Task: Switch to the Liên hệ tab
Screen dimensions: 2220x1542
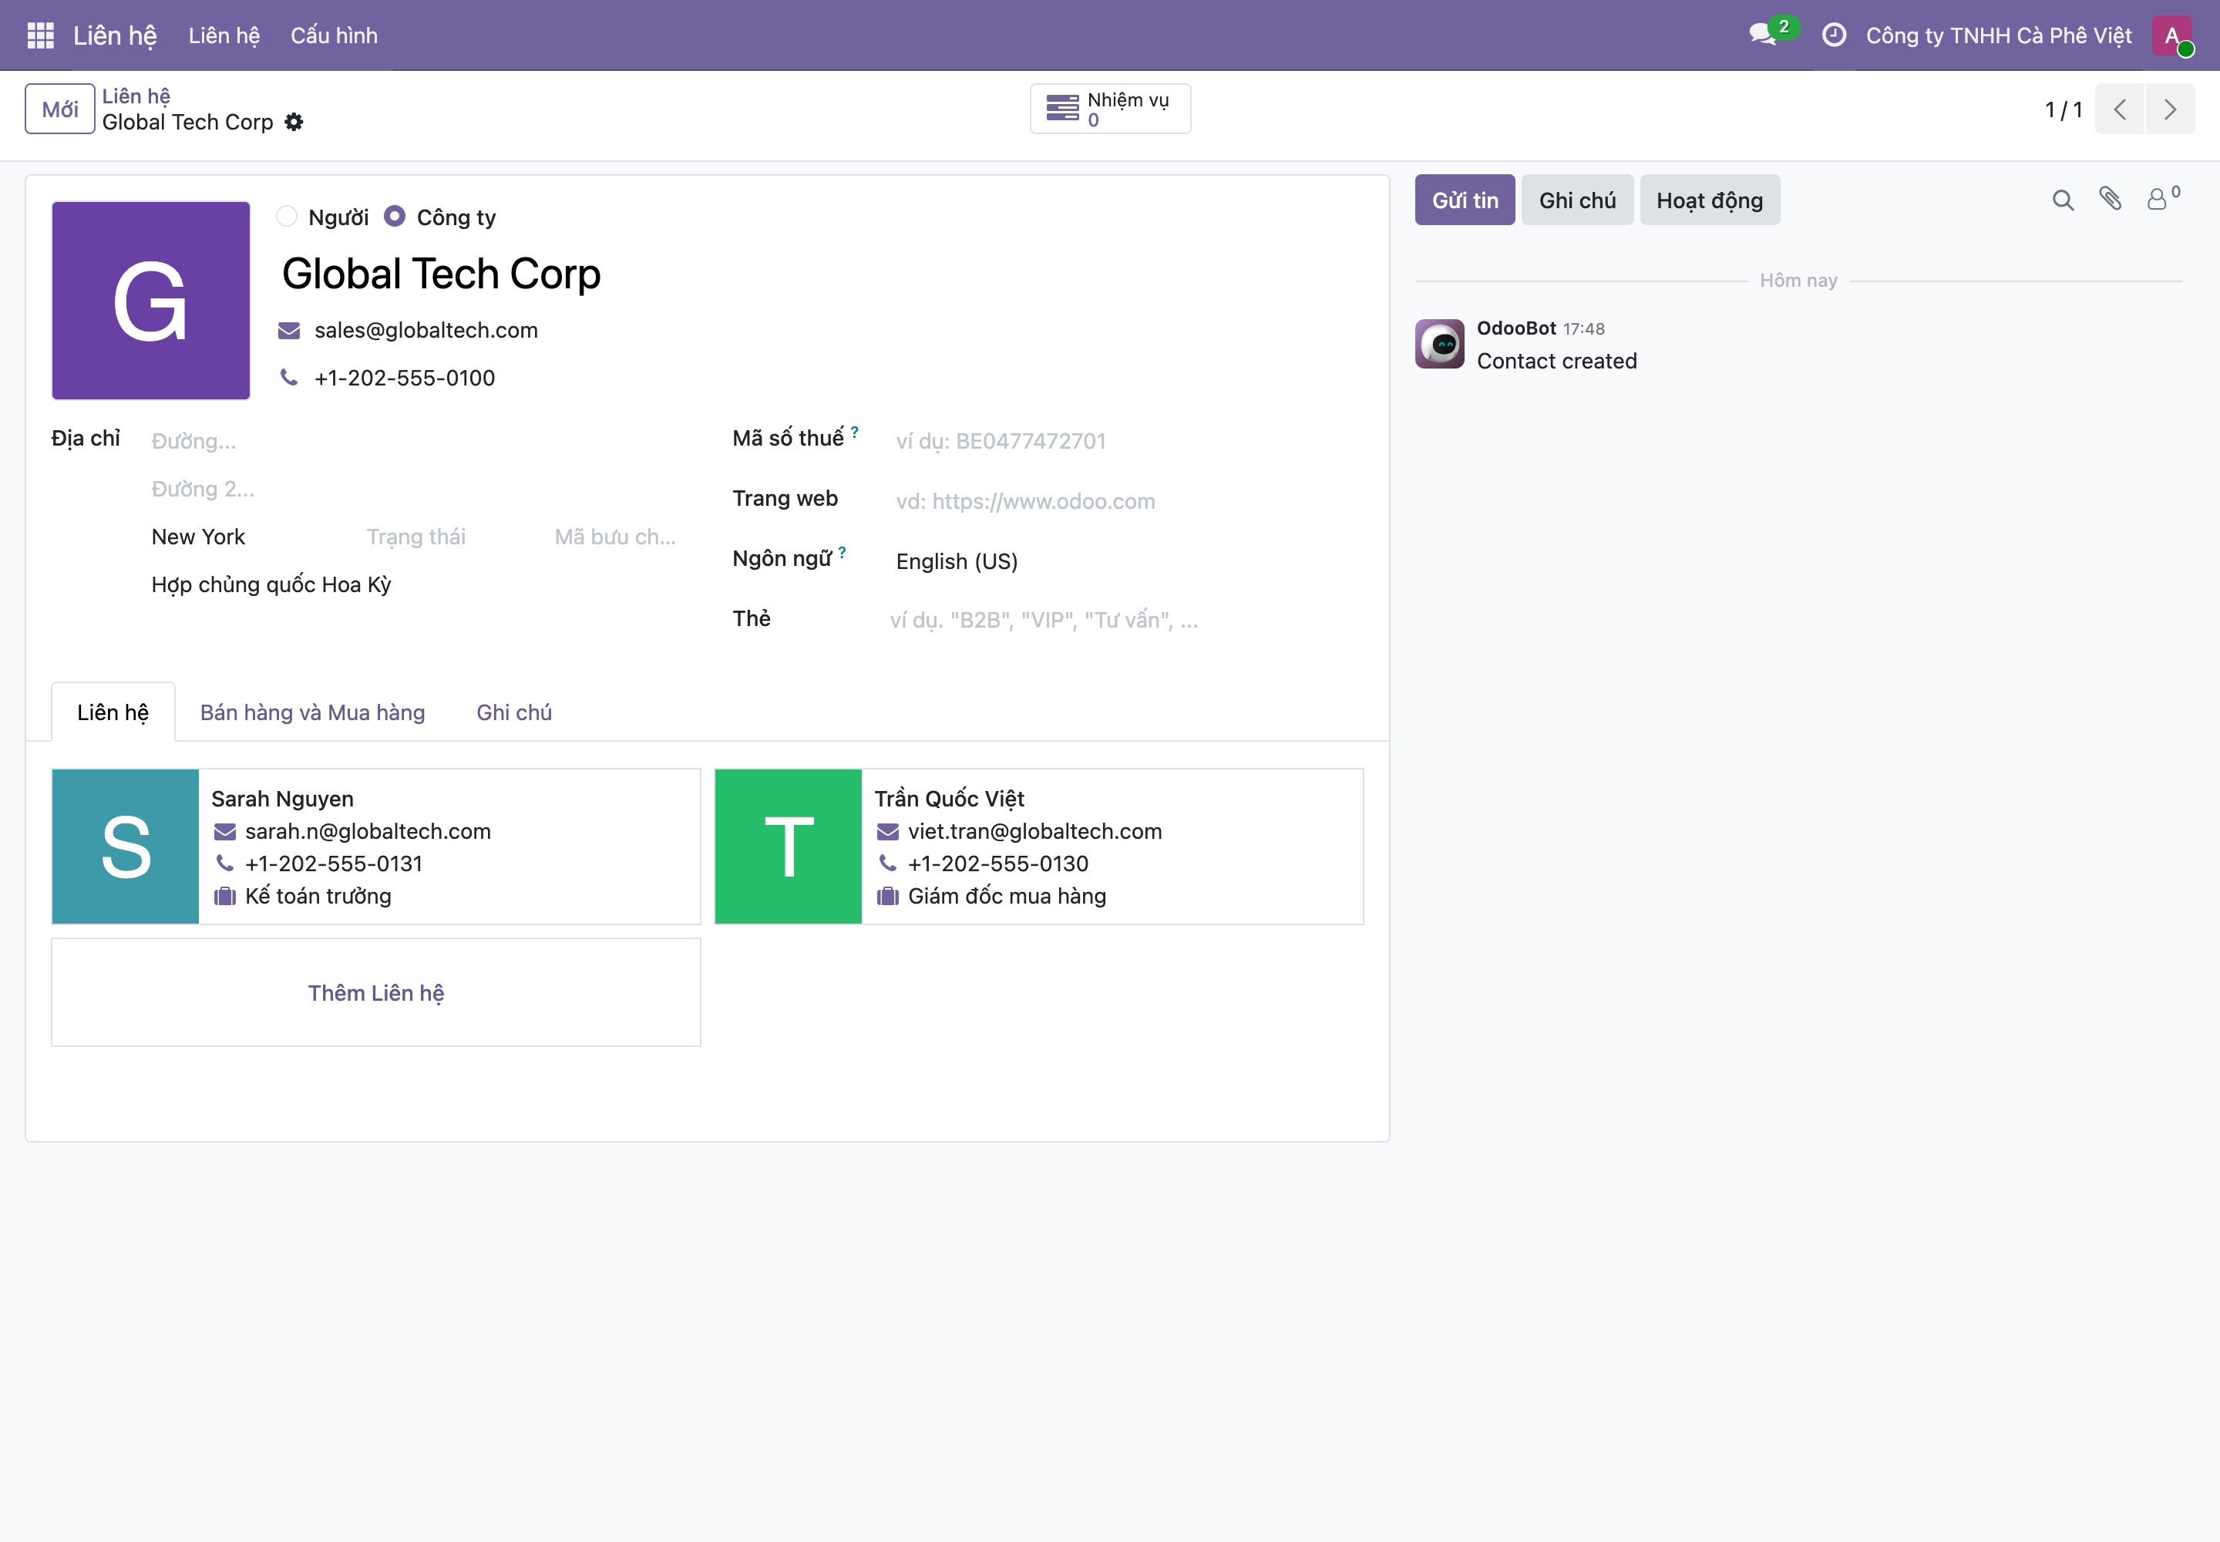Action: pos(113,712)
